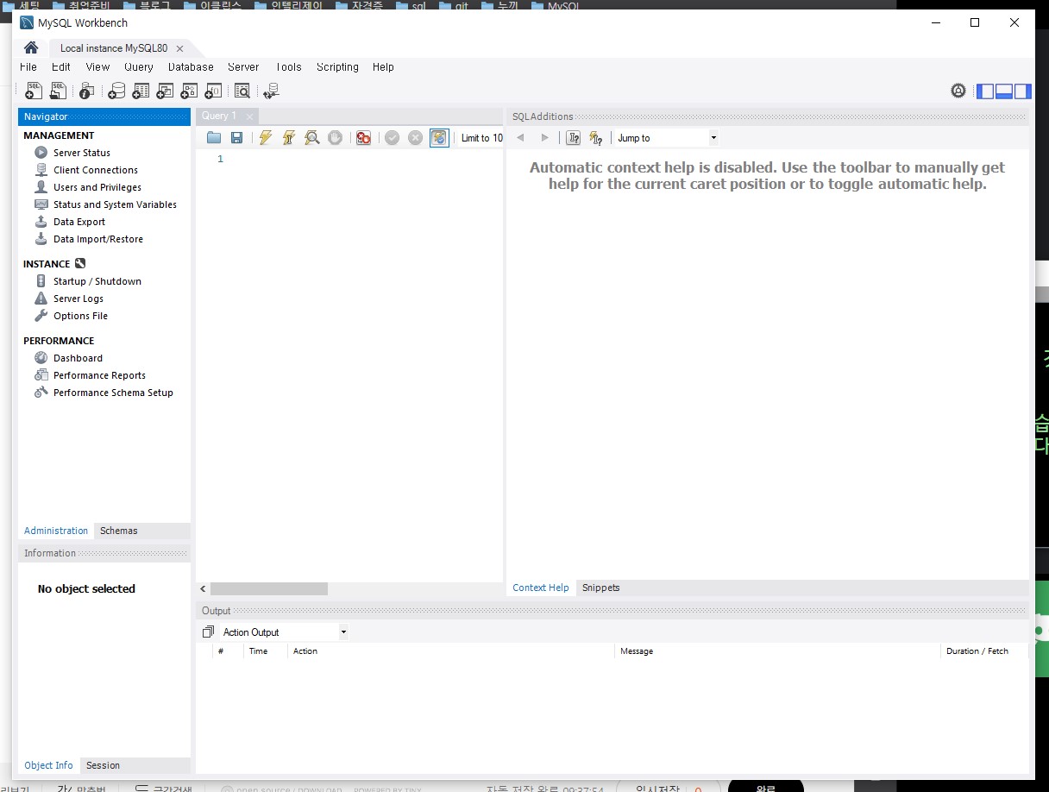Create new stored procedure icon
Image resolution: width=1049 pixels, height=792 pixels.
click(189, 91)
